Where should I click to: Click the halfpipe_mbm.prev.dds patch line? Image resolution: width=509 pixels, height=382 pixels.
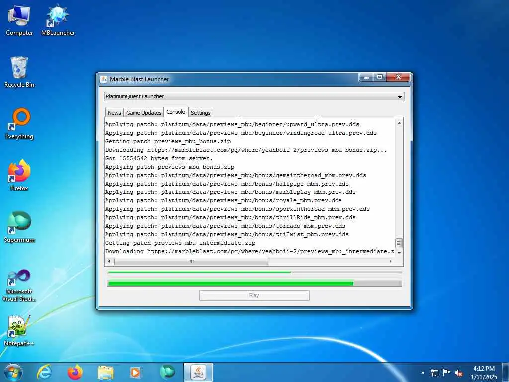point(227,184)
